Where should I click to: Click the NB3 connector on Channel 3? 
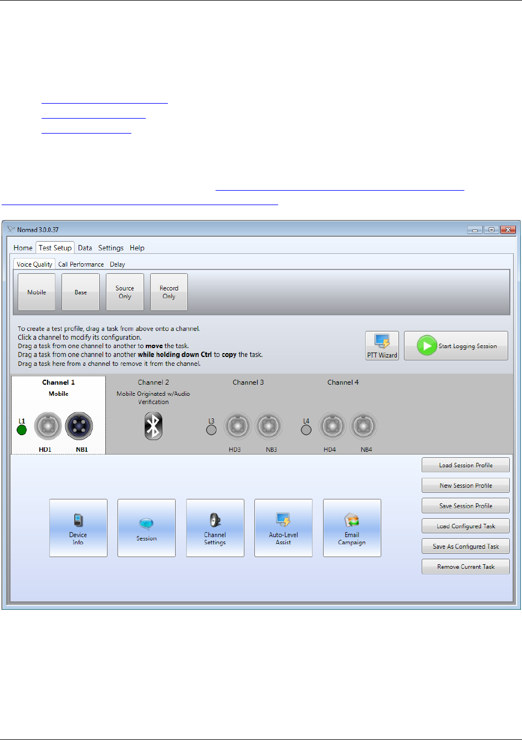click(269, 426)
